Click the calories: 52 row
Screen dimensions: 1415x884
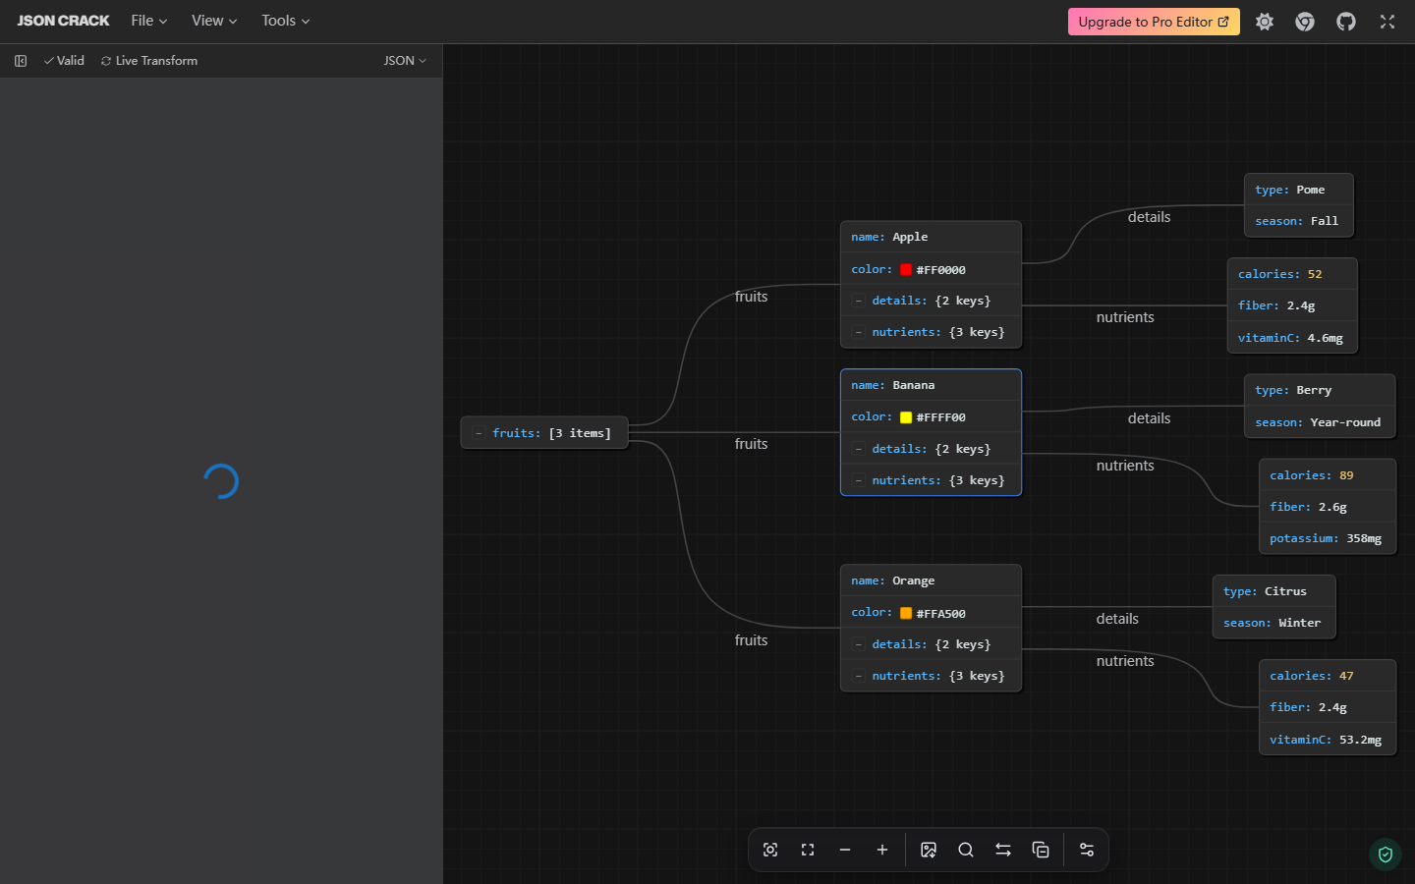pos(1292,274)
